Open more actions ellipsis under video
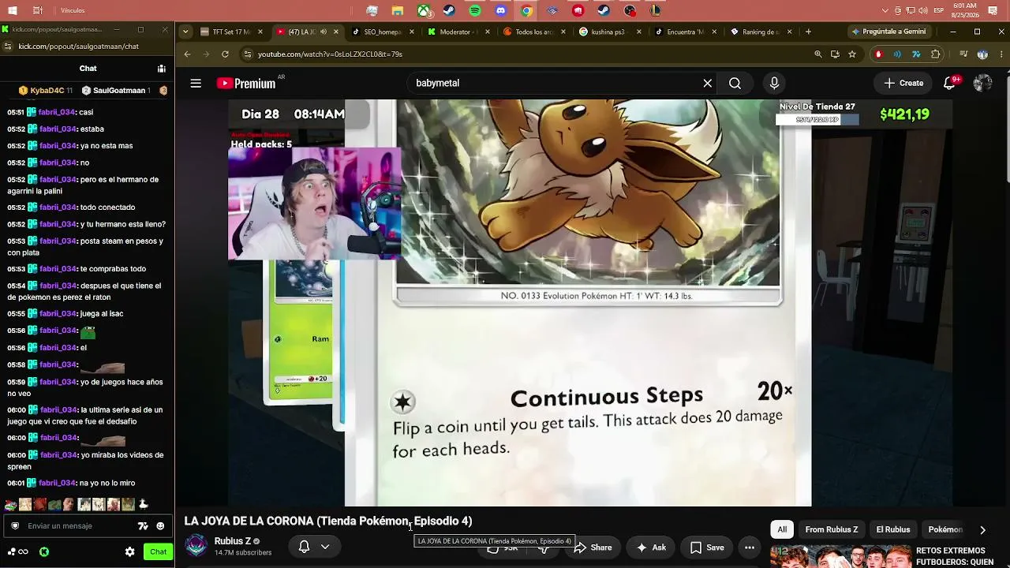The width and height of the screenshot is (1010, 568). (750, 547)
